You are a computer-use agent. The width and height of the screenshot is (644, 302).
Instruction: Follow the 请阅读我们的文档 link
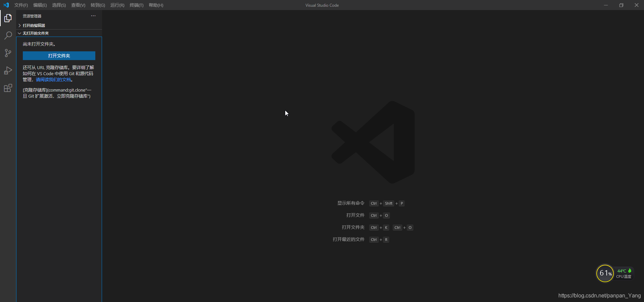coord(53,80)
